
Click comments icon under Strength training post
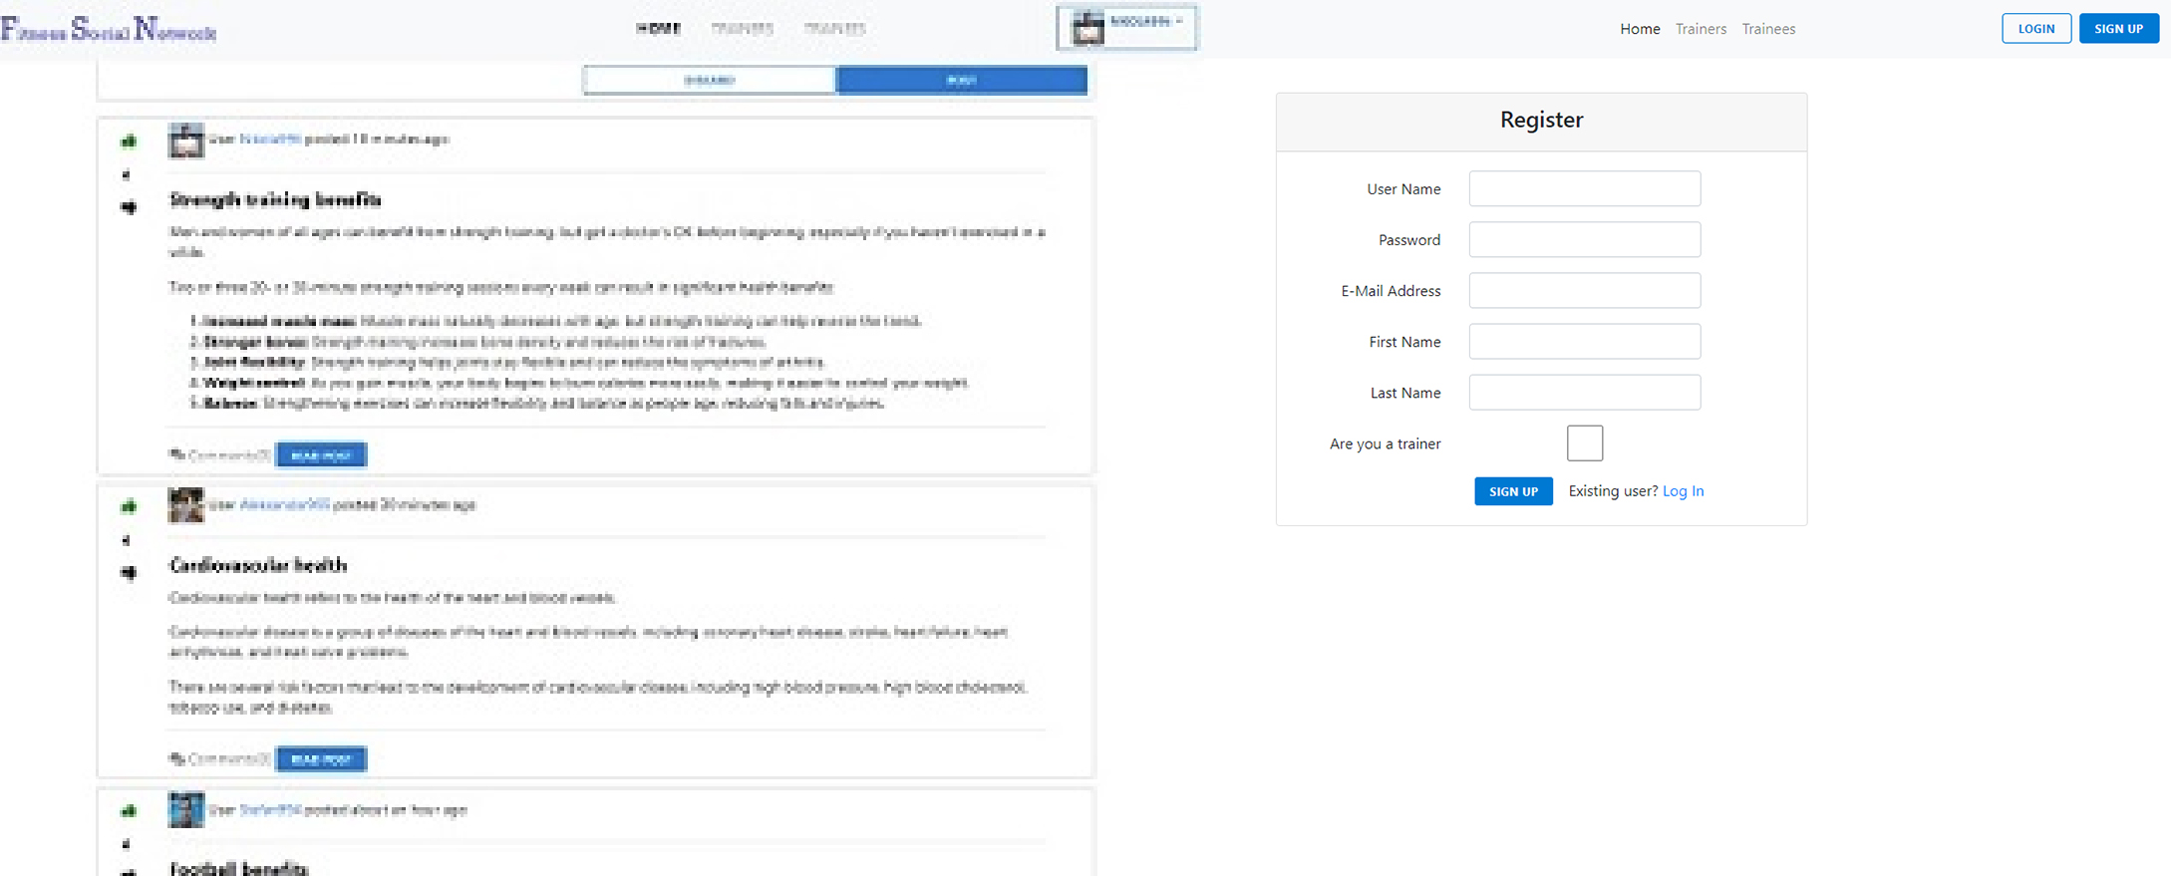(177, 455)
